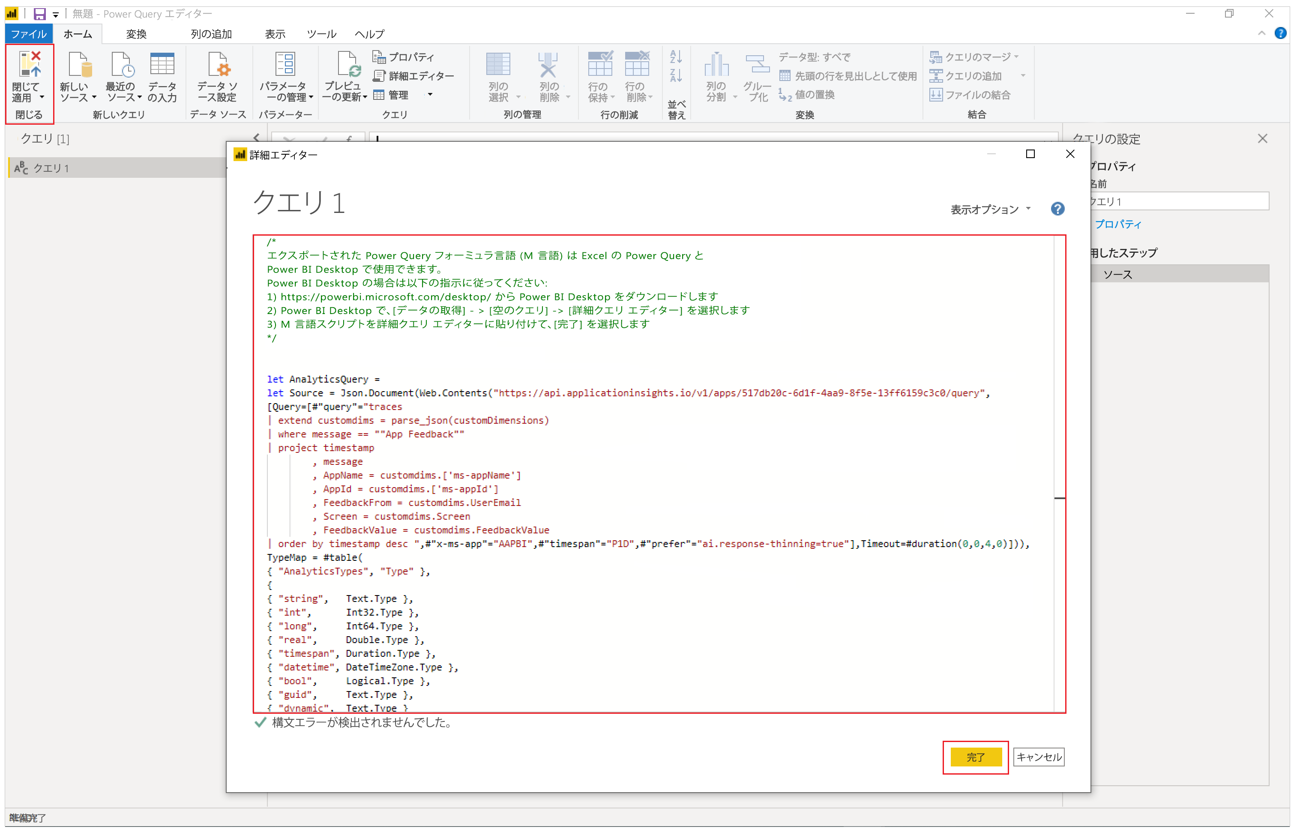The image size is (1297, 835).
Task: Select the ソース applied step
Action: pos(1180,274)
